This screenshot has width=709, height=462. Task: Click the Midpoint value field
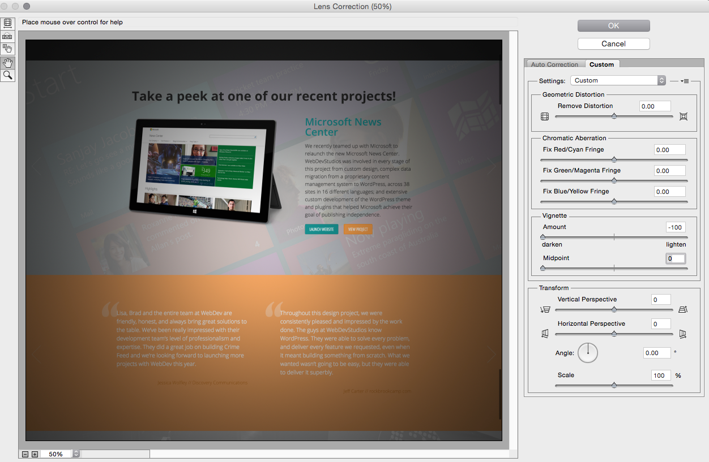[676, 258]
